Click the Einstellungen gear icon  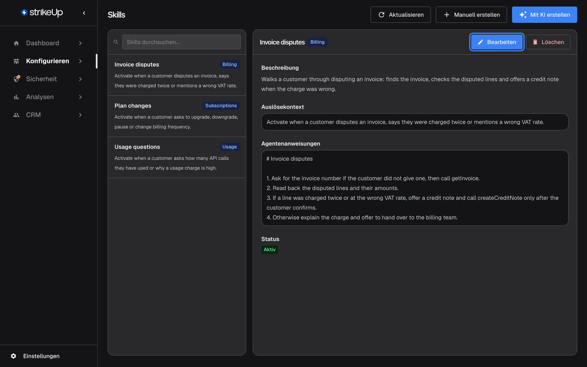tap(13, 356)
